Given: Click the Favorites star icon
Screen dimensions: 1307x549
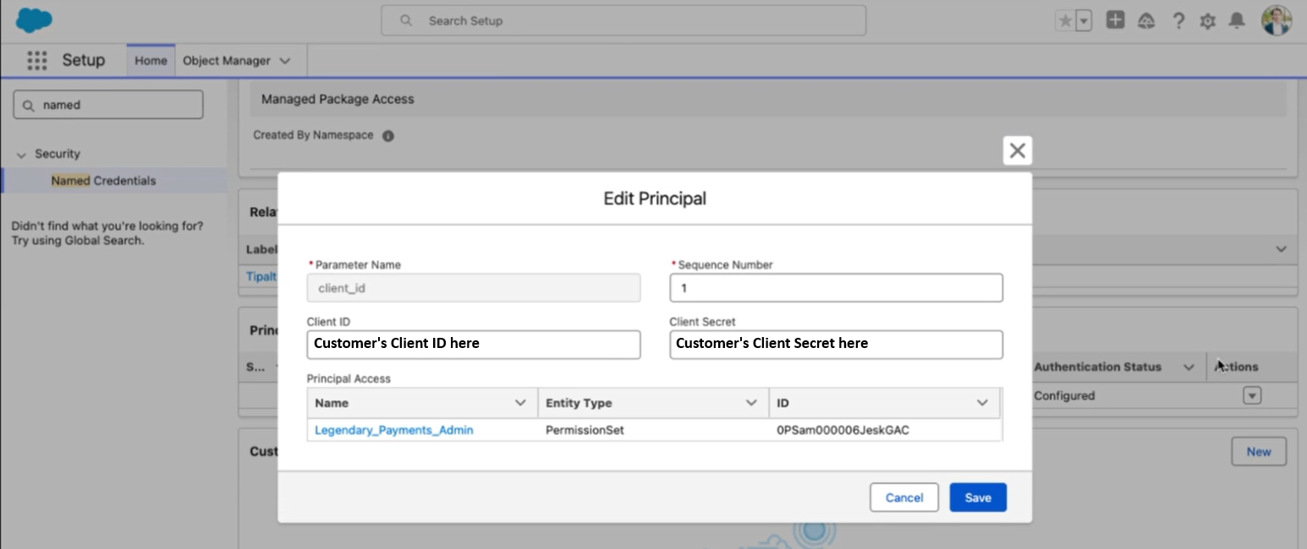Looking at the screenshot, I should point(1065,21).
